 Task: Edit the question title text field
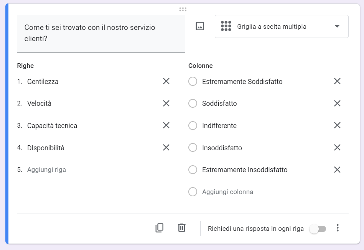(101, 33)
